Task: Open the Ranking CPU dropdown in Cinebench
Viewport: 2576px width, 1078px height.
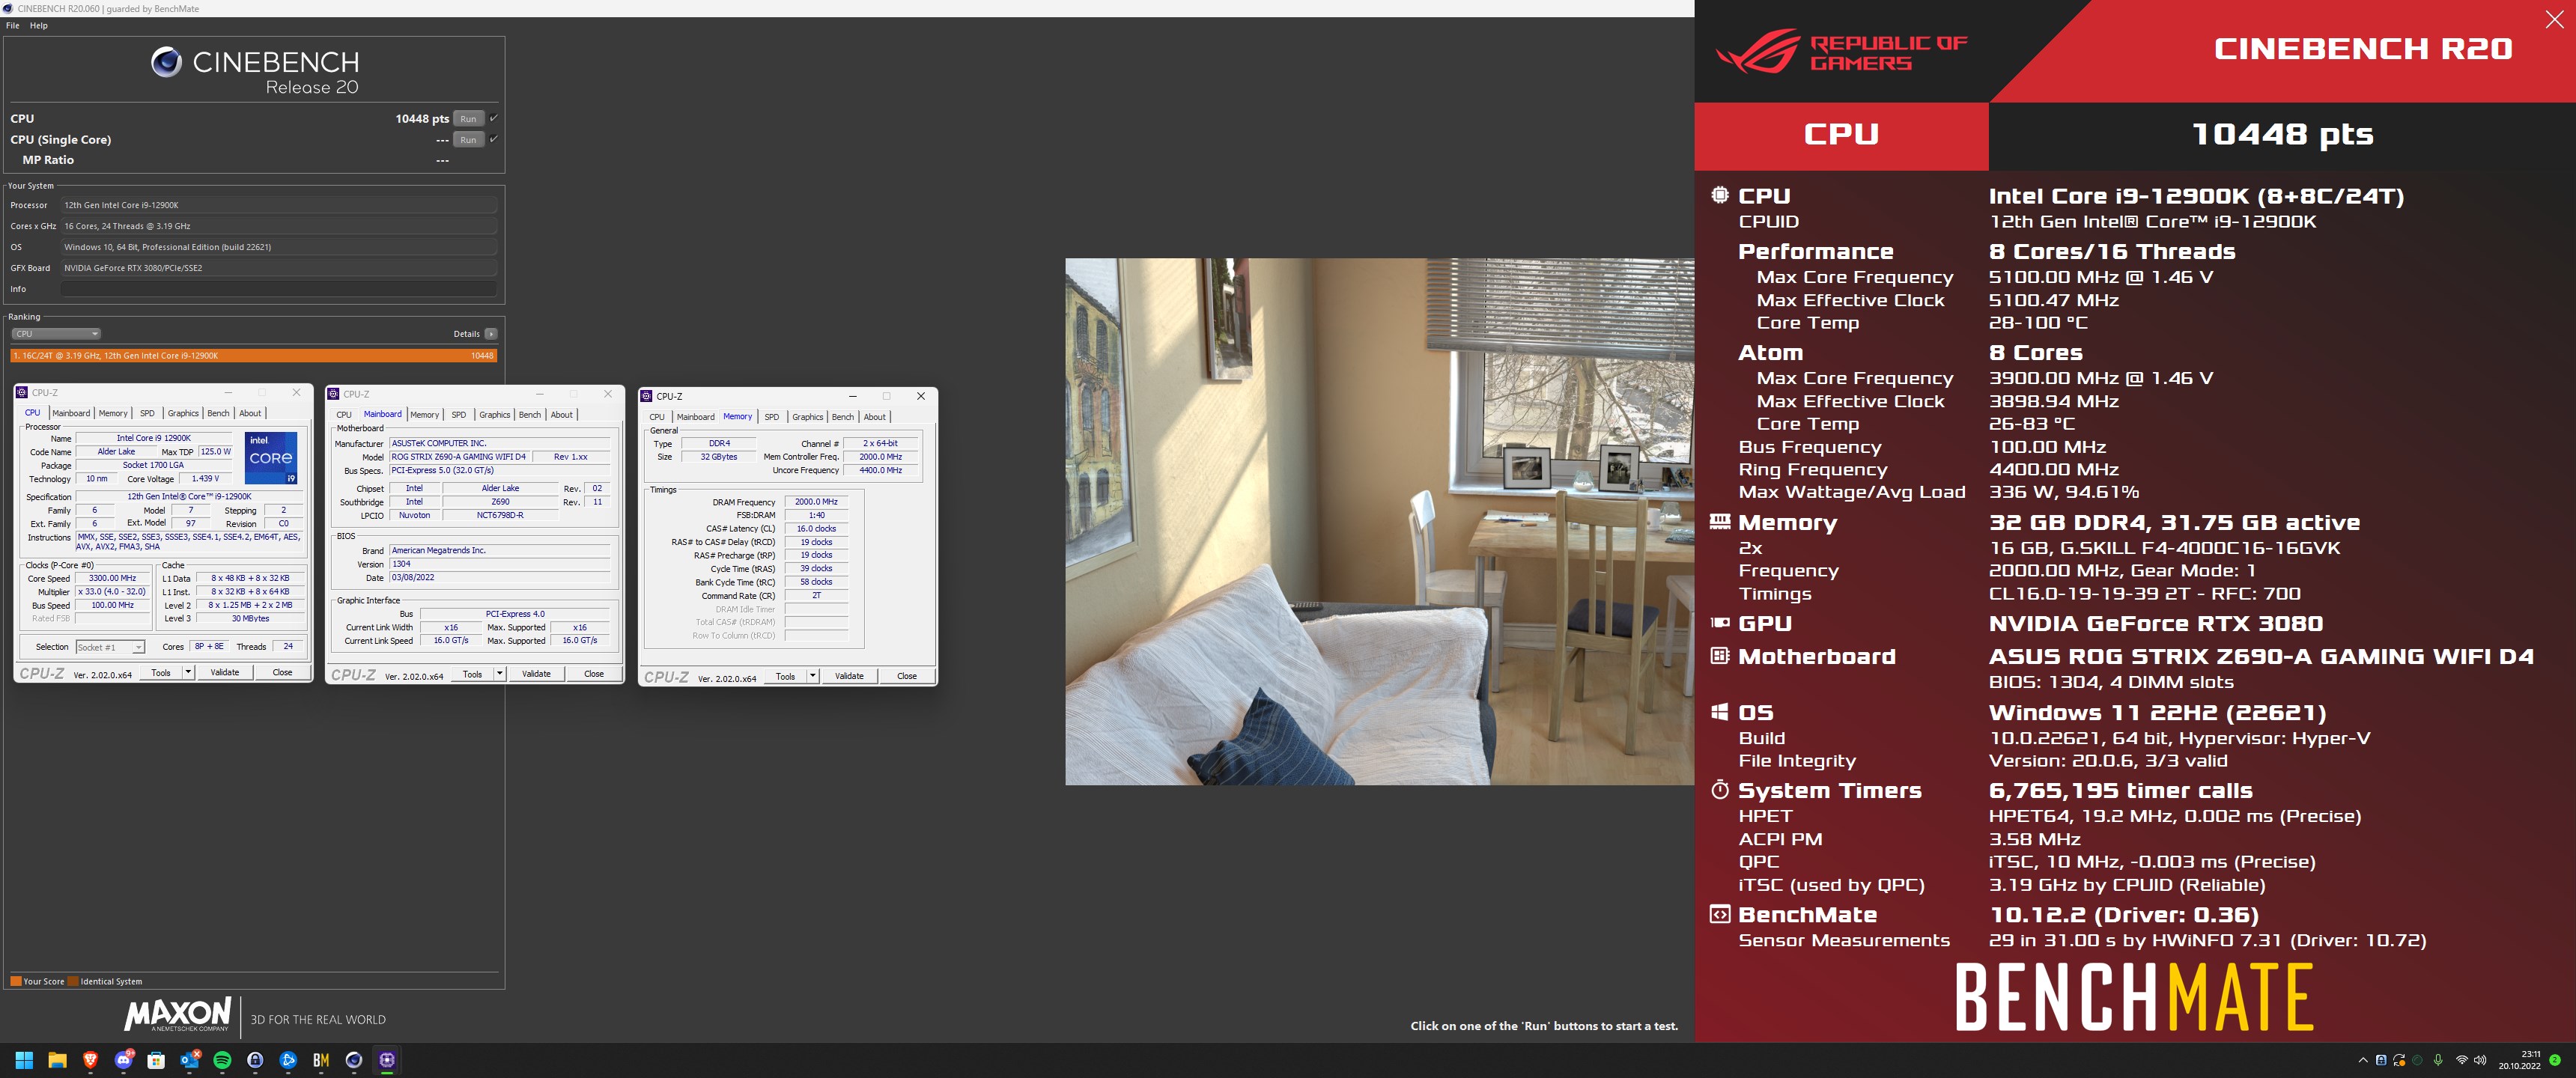Action: 56,334
